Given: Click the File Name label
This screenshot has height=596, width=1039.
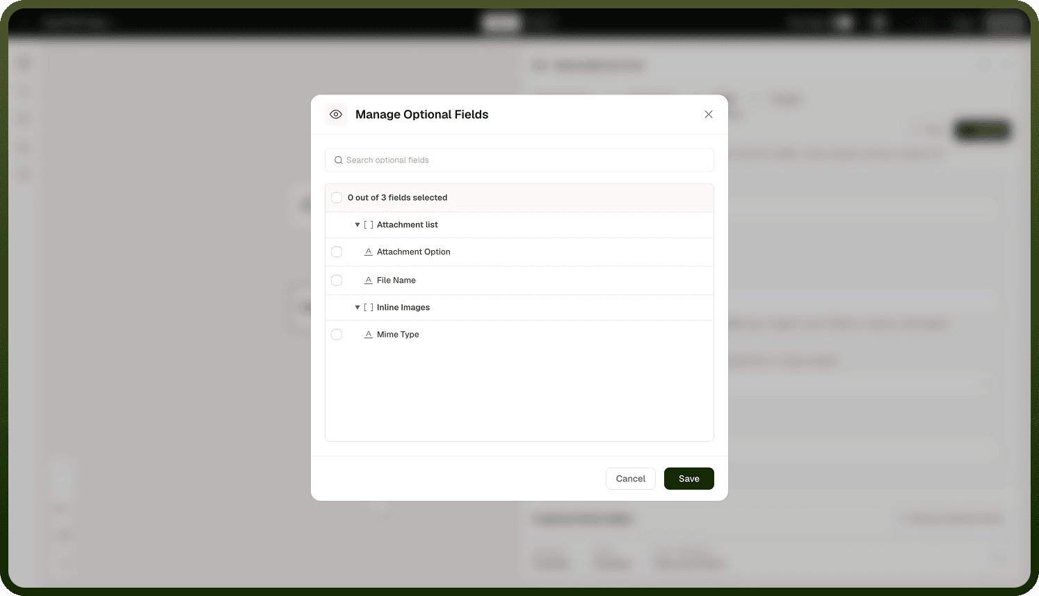Looking at the screenshot, I should pyautogui.click(x=396, y=281).
